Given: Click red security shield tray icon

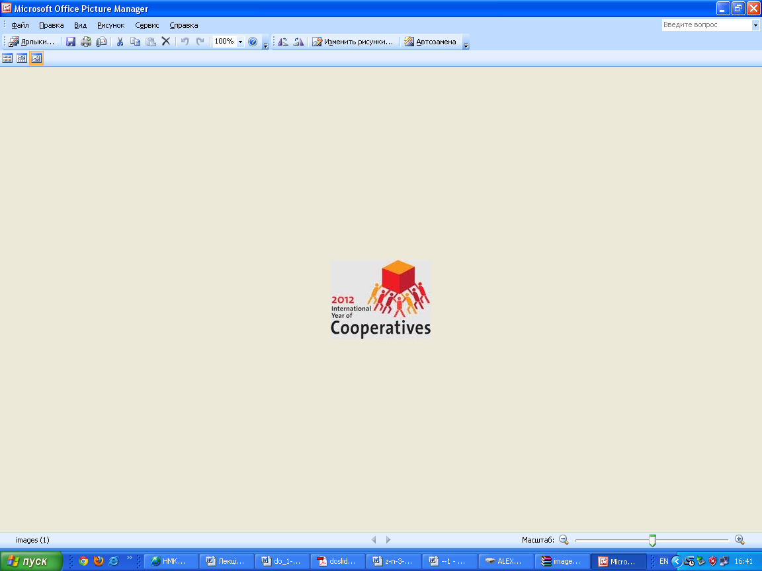Looking at the screenshot, I should [712, 561].
